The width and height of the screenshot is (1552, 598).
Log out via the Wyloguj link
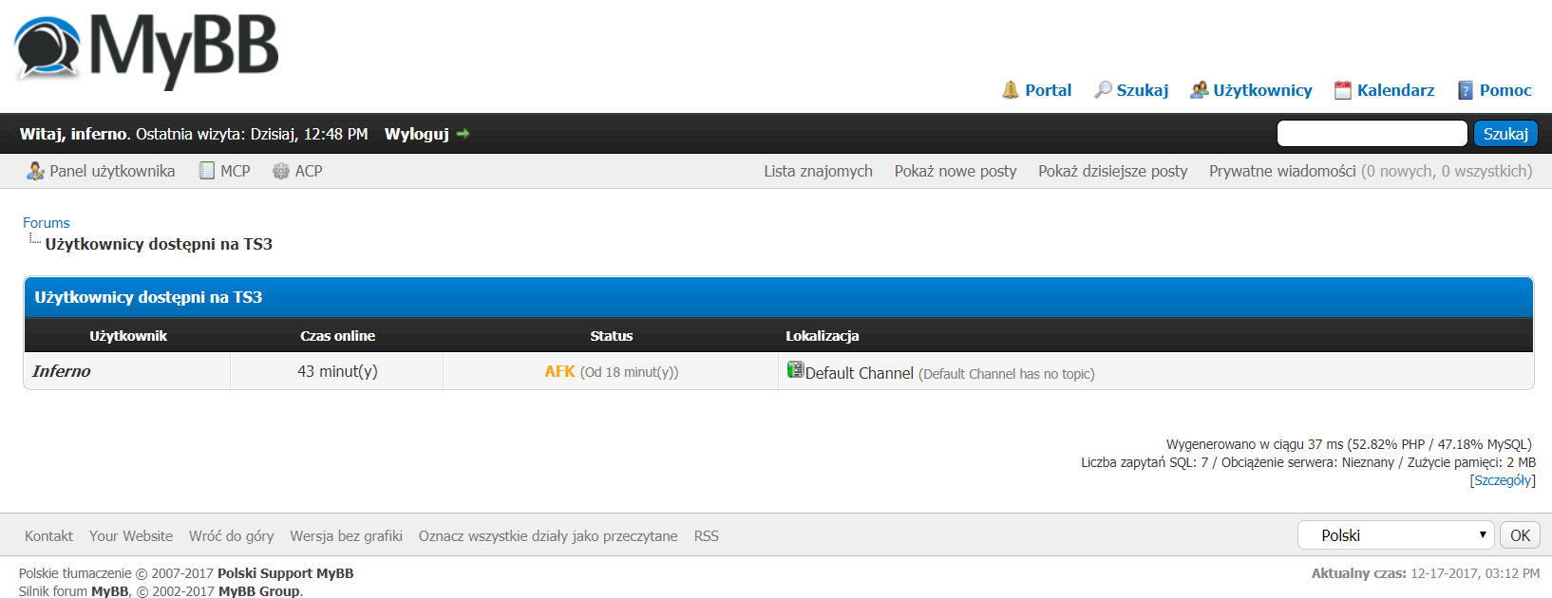tap(416, 134)
